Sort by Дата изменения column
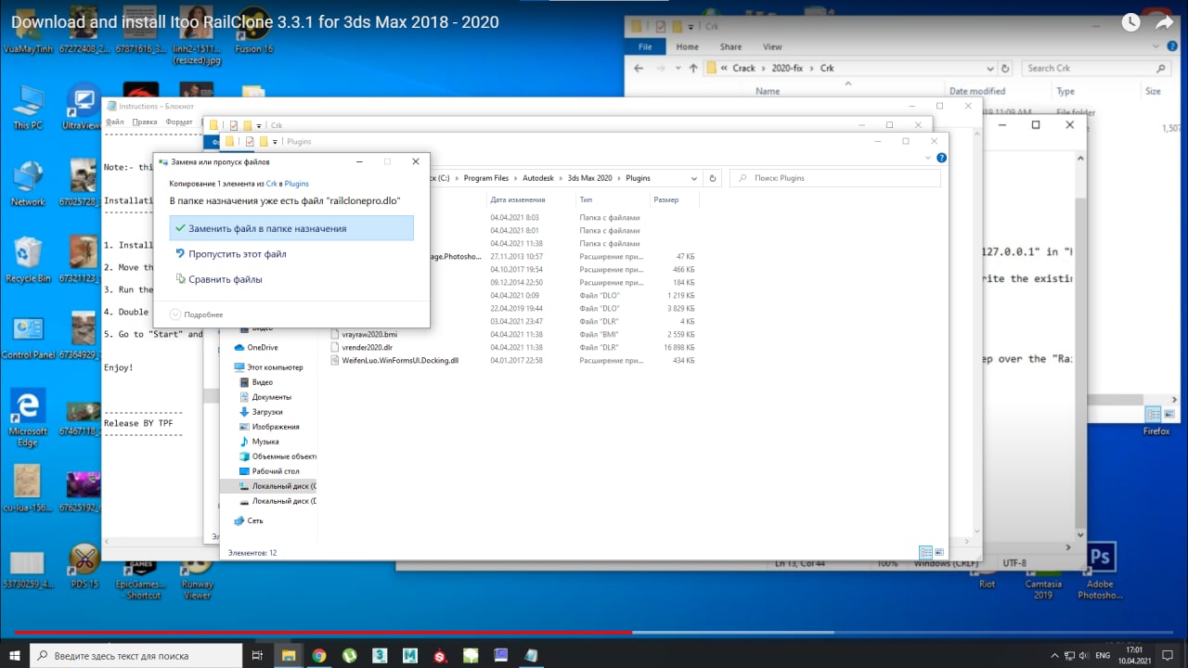 click(518, 199)
